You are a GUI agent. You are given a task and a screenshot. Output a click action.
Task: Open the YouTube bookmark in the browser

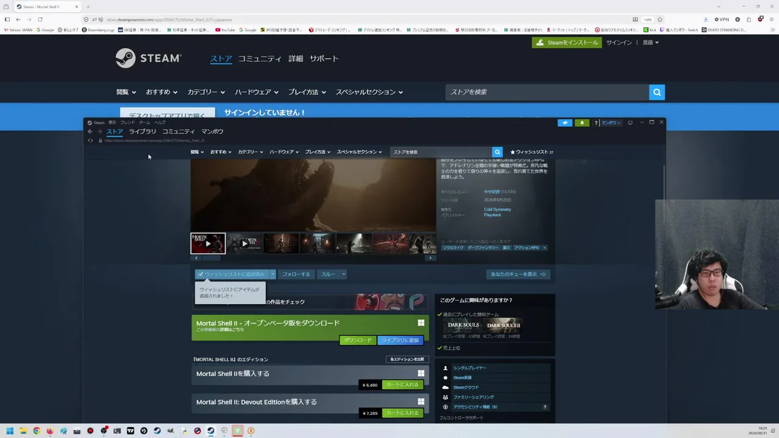[x=225, y=30]
